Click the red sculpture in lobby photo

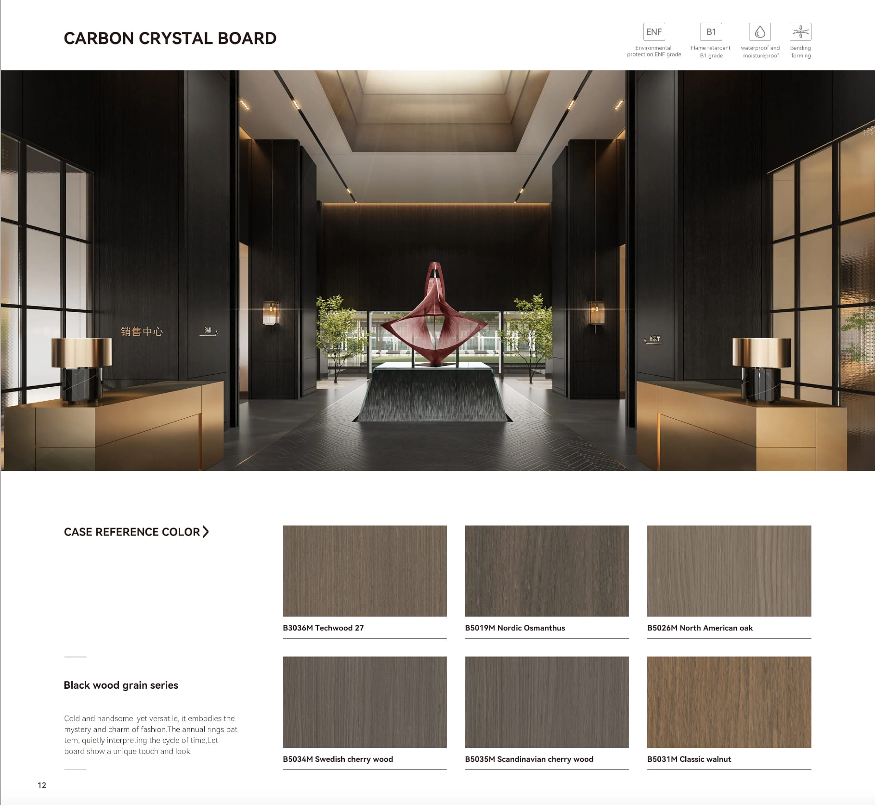(434, 315)
